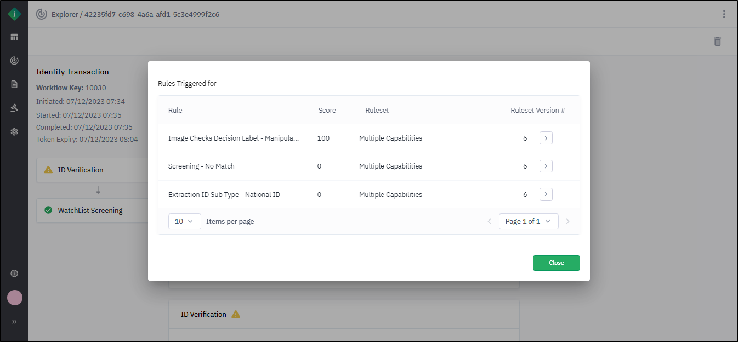Expand the sidebar with double chevron
The height and width of the screenshot is (342, 738).
(14, 322)
